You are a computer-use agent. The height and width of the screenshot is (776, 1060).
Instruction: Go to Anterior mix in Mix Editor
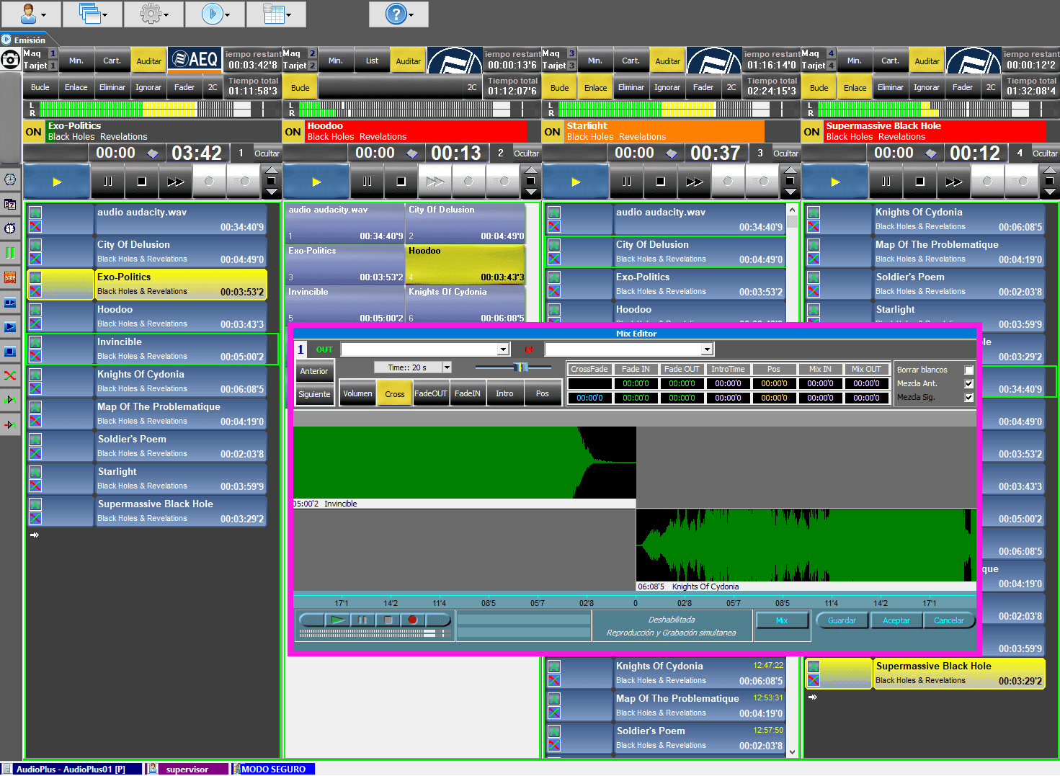pyautogui.click(x=314, y=371)
